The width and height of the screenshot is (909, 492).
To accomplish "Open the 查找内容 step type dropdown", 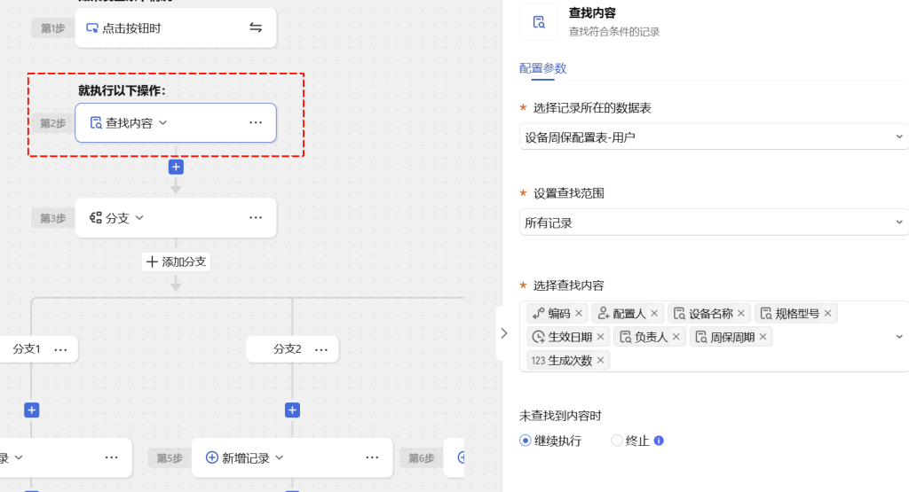I will coord(163,122).
